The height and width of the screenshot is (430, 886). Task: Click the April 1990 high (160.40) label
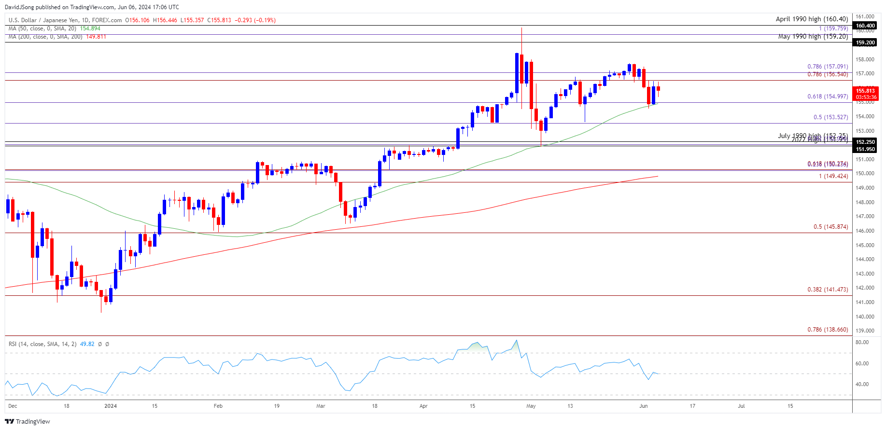pyautogui.click(x=812, y=19)
